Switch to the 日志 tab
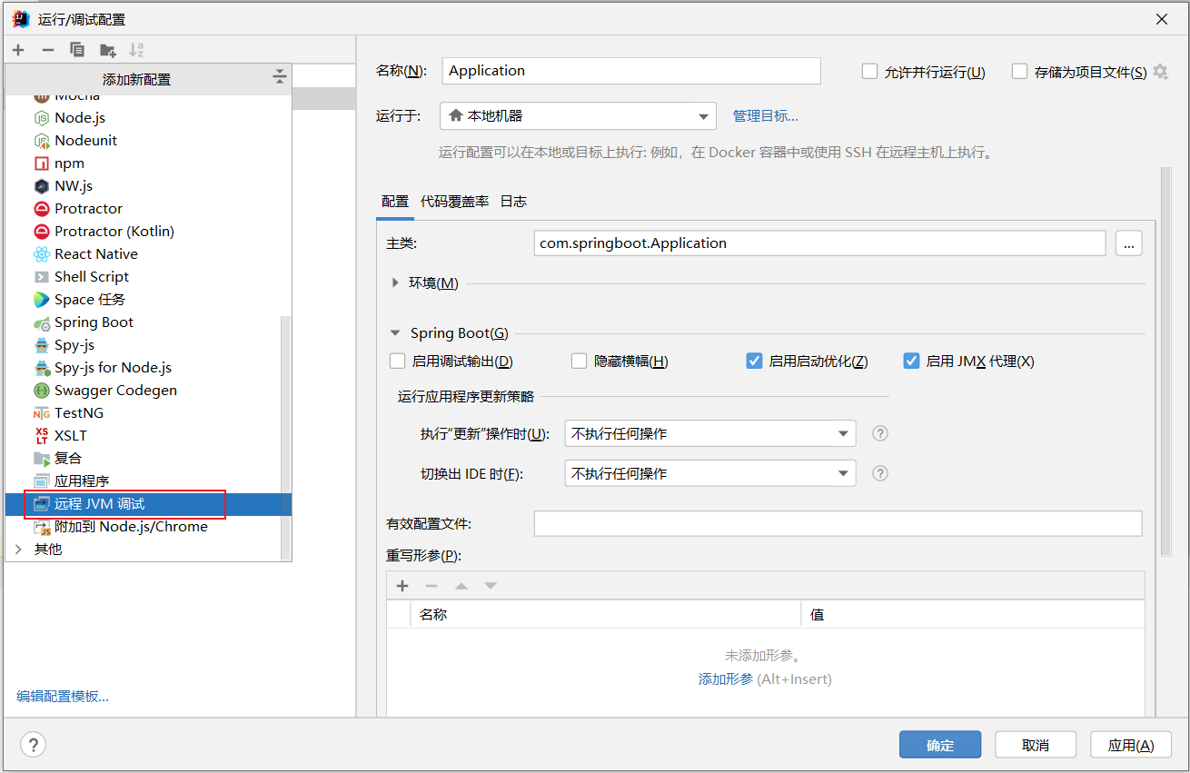The height and width of the screenshot is (773, 1190). pyautogui.click(x=513, y=202)
